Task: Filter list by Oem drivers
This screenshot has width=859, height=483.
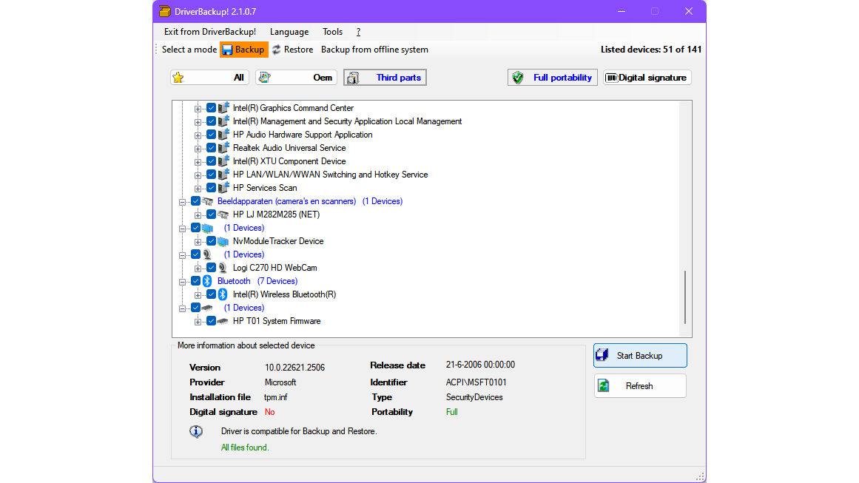Action: [297, 78]
